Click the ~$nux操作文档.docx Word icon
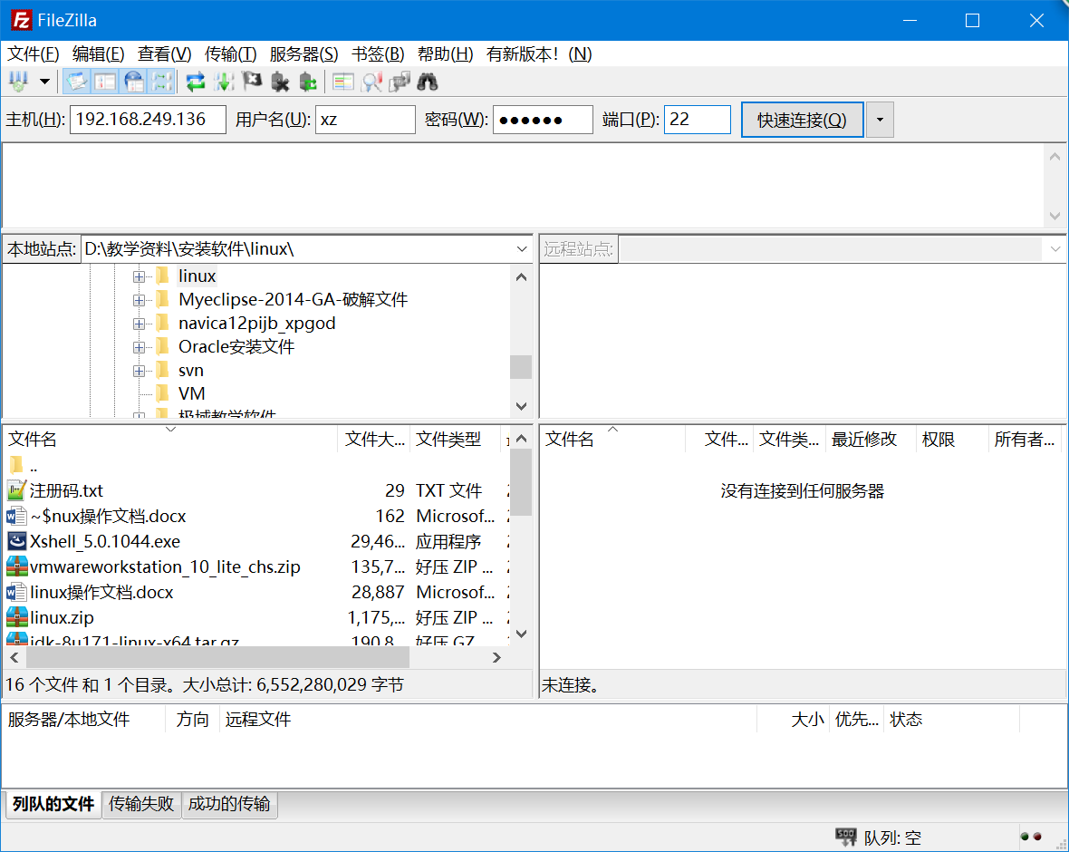 click(x=16, y=516)
